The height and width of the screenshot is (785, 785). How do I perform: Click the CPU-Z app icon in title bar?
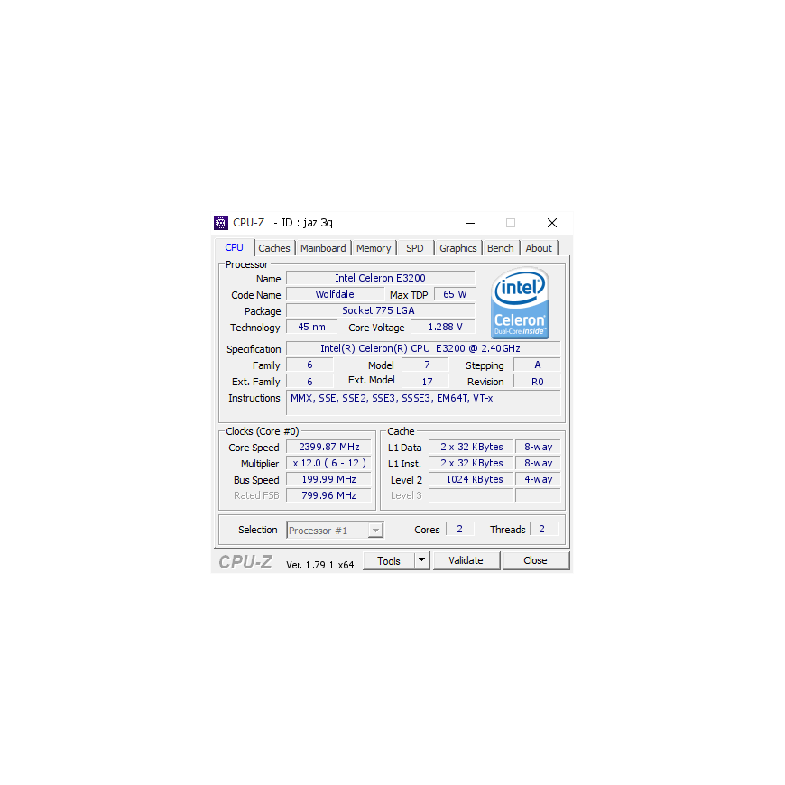point(221,223)
